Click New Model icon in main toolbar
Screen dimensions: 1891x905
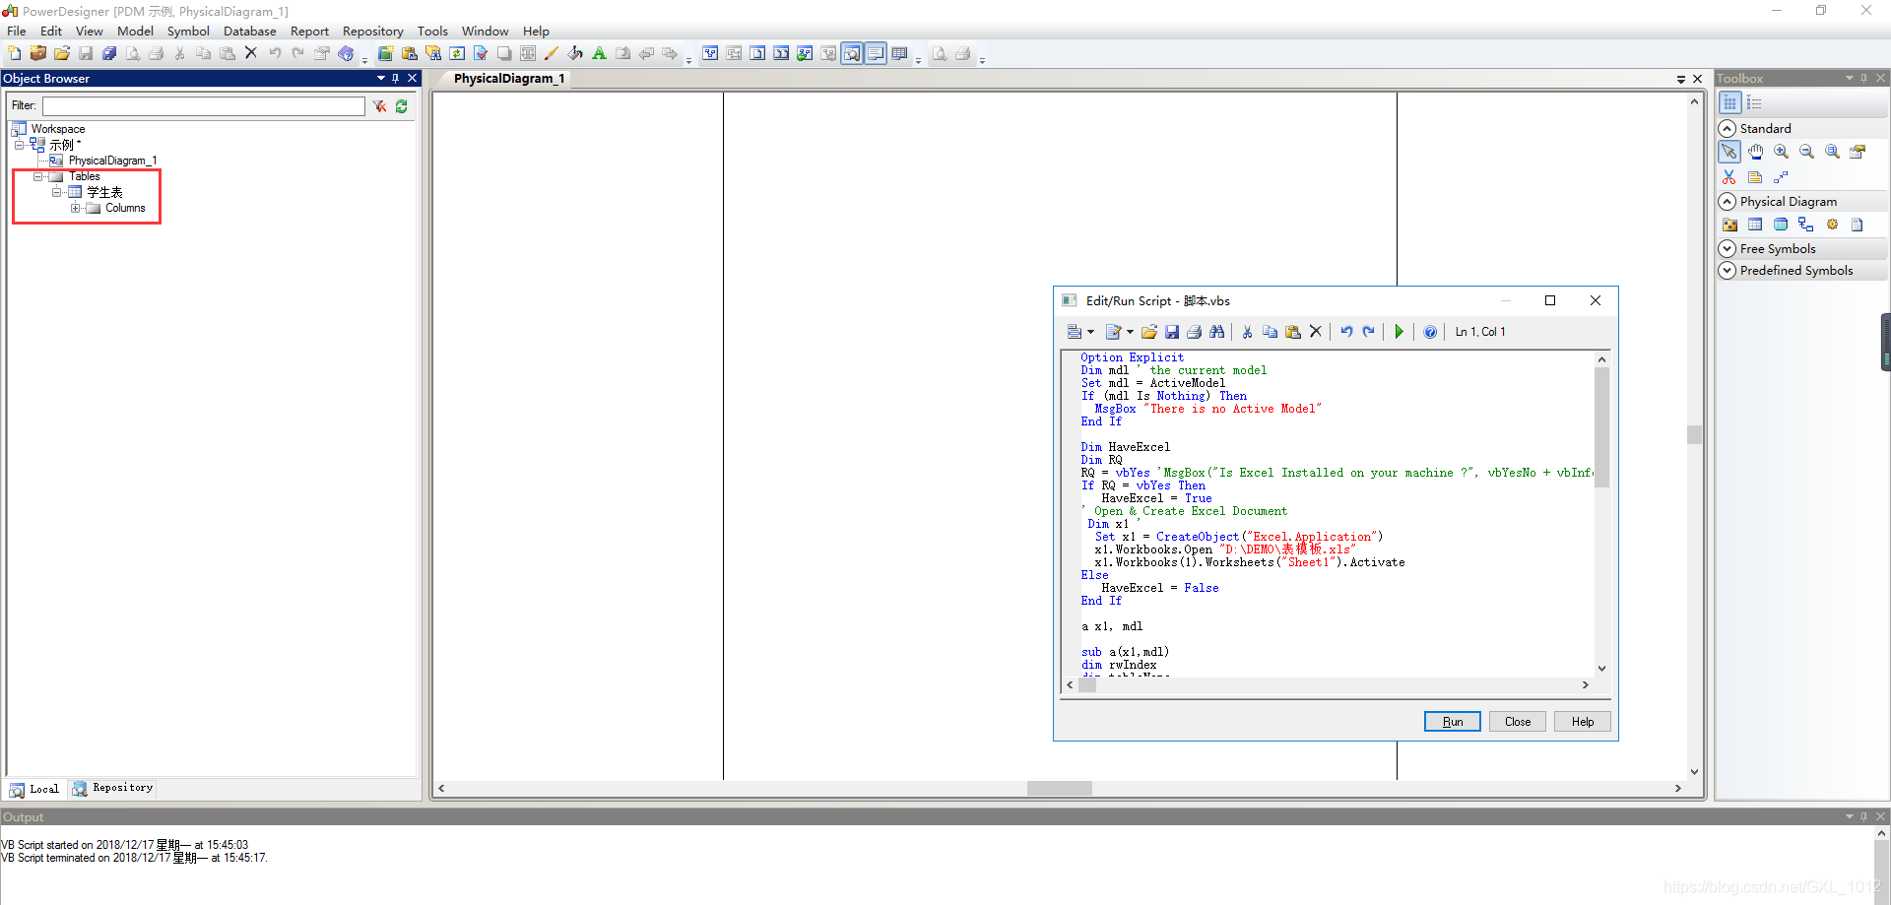(15, 53)
